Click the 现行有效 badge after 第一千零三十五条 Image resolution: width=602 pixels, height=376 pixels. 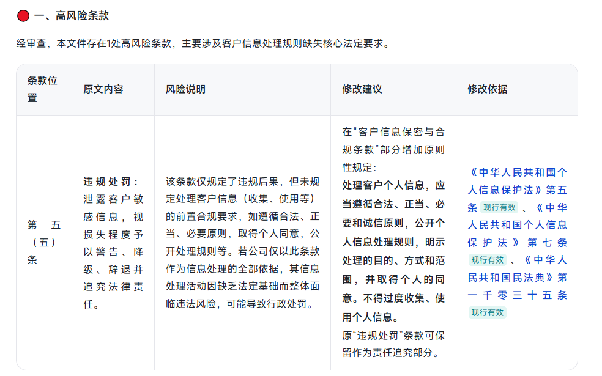[487, 312]
